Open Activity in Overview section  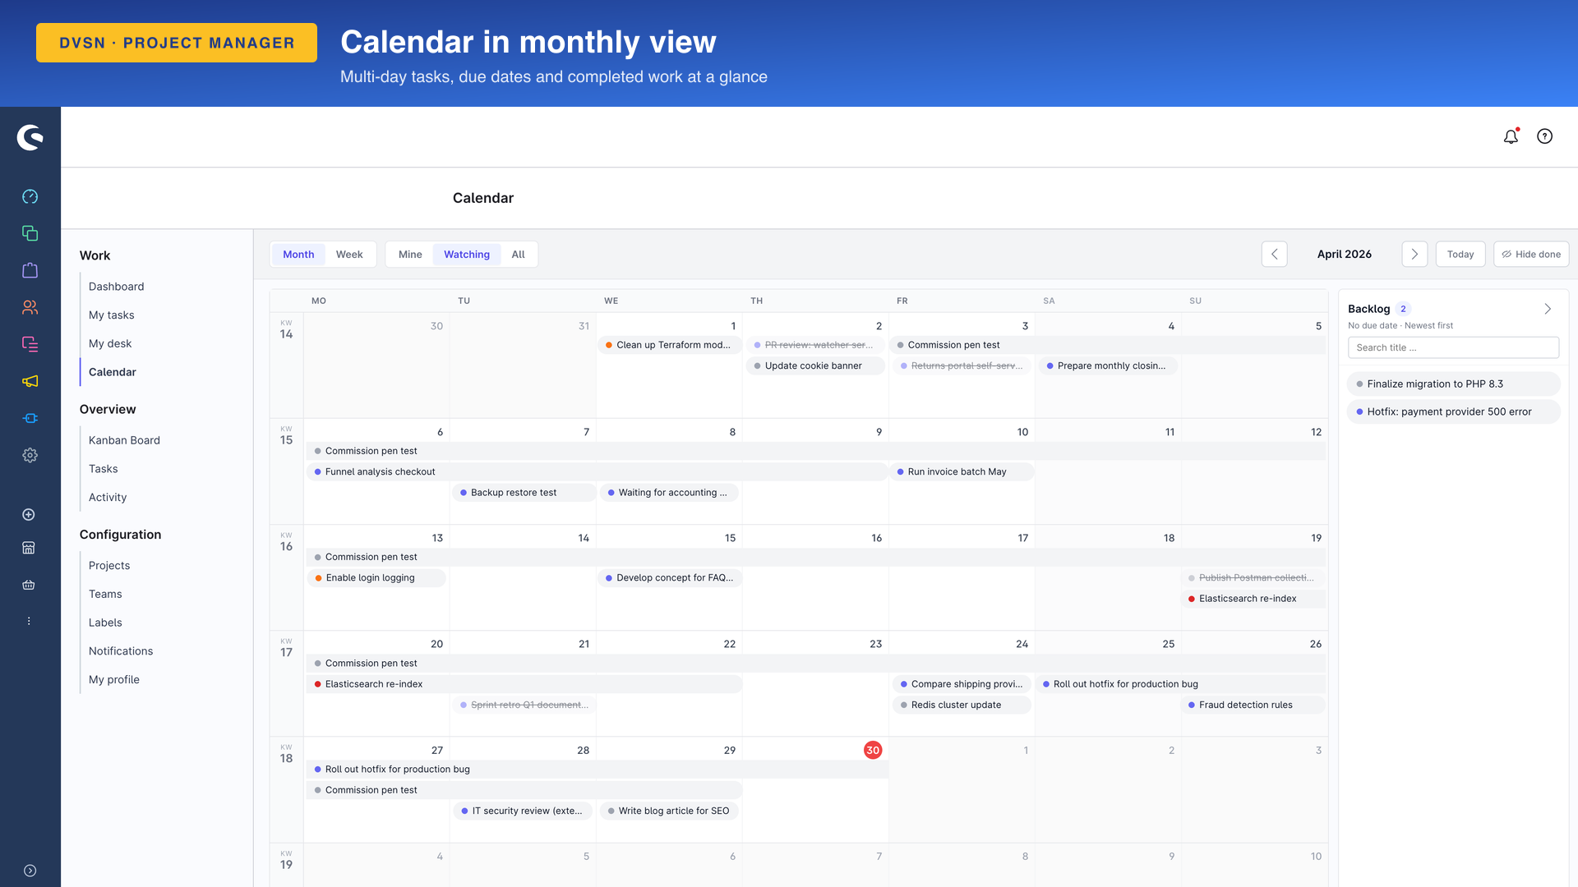coord(108,498)
